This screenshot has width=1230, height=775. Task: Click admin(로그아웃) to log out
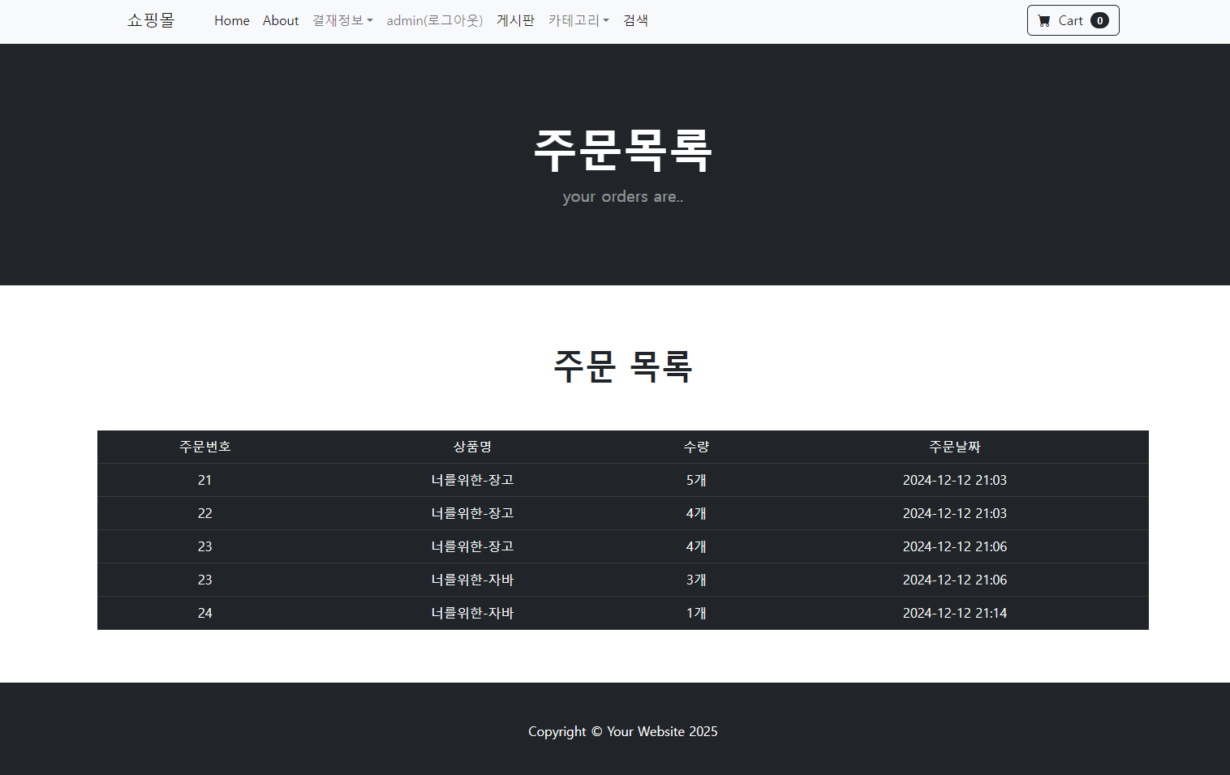(x=435, y=20)
